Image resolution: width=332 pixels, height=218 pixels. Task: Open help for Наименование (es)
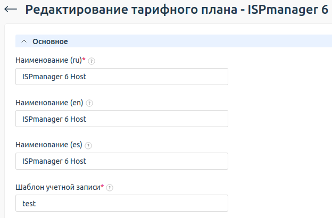pos(88,145)
